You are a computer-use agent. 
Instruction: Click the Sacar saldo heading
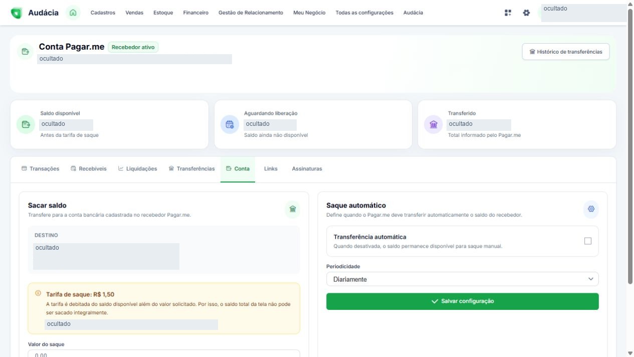pyautogui.click(x=47, y=206)
